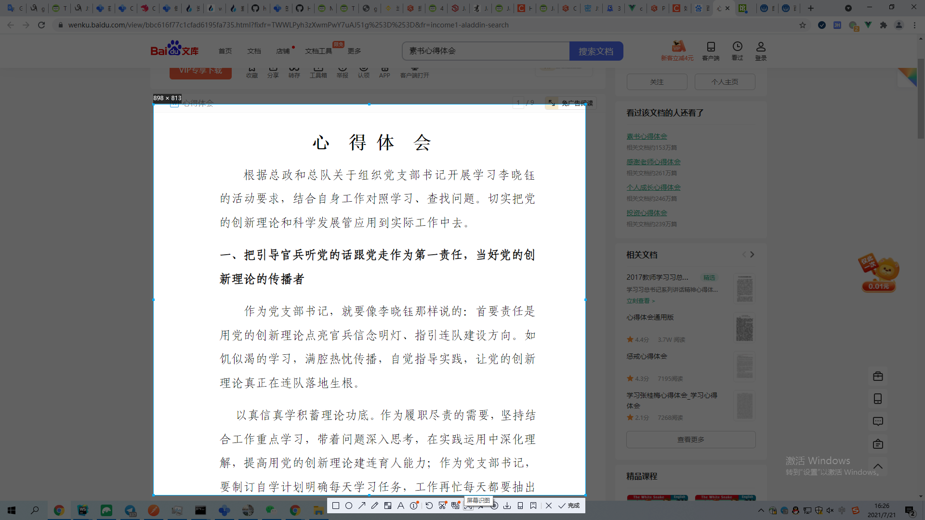Image resolution: width=925 pixels, height=520 pixels.
Task: Send screenshot to phone icon
Action: click(520, 506)
